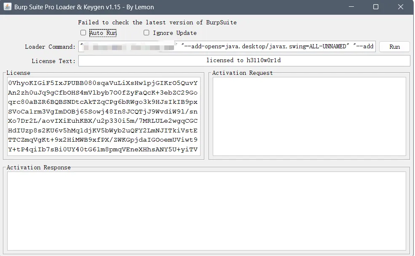The image size is (415, 256).
Task: Click the Run button
Action: tap(394, 47)
